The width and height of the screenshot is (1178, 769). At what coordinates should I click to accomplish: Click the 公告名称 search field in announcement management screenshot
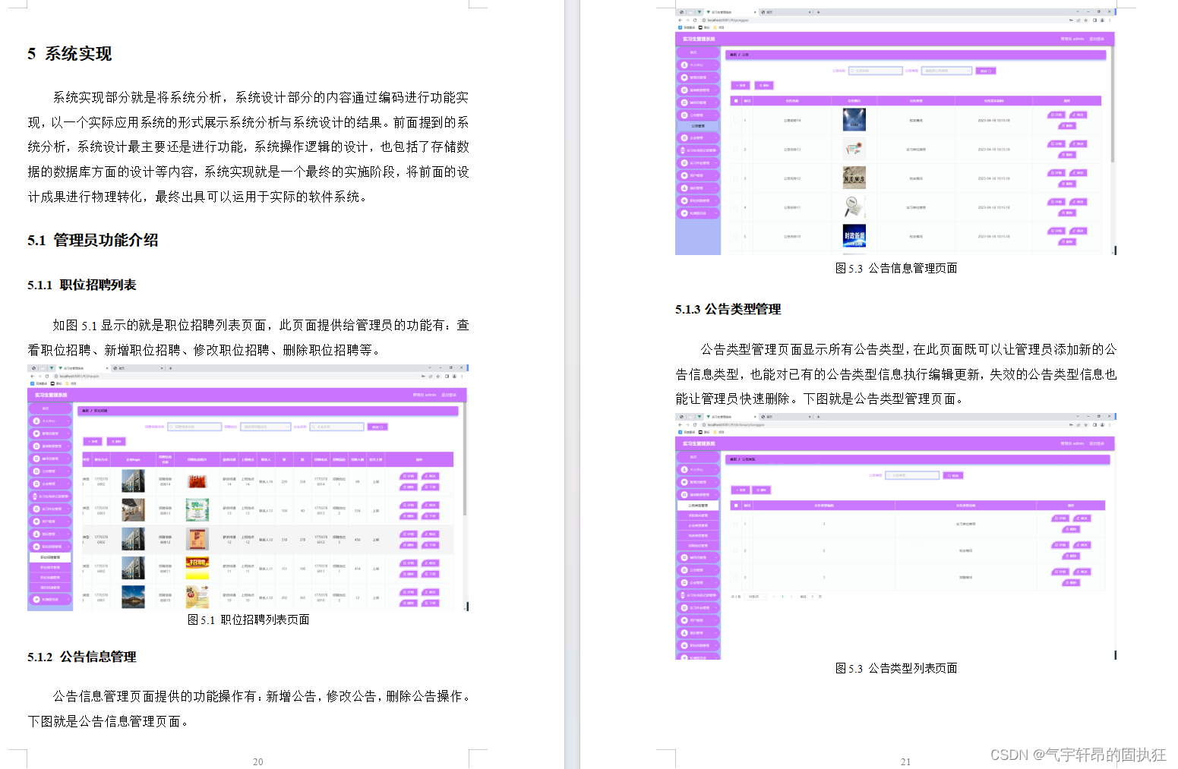pyautogui.click(x=875, y=71)
